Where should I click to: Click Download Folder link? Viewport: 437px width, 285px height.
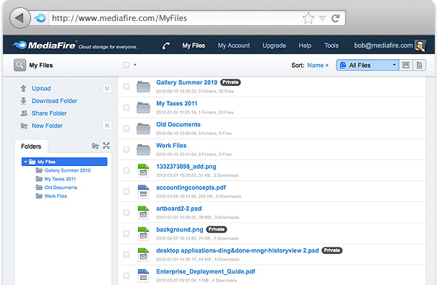55,101
